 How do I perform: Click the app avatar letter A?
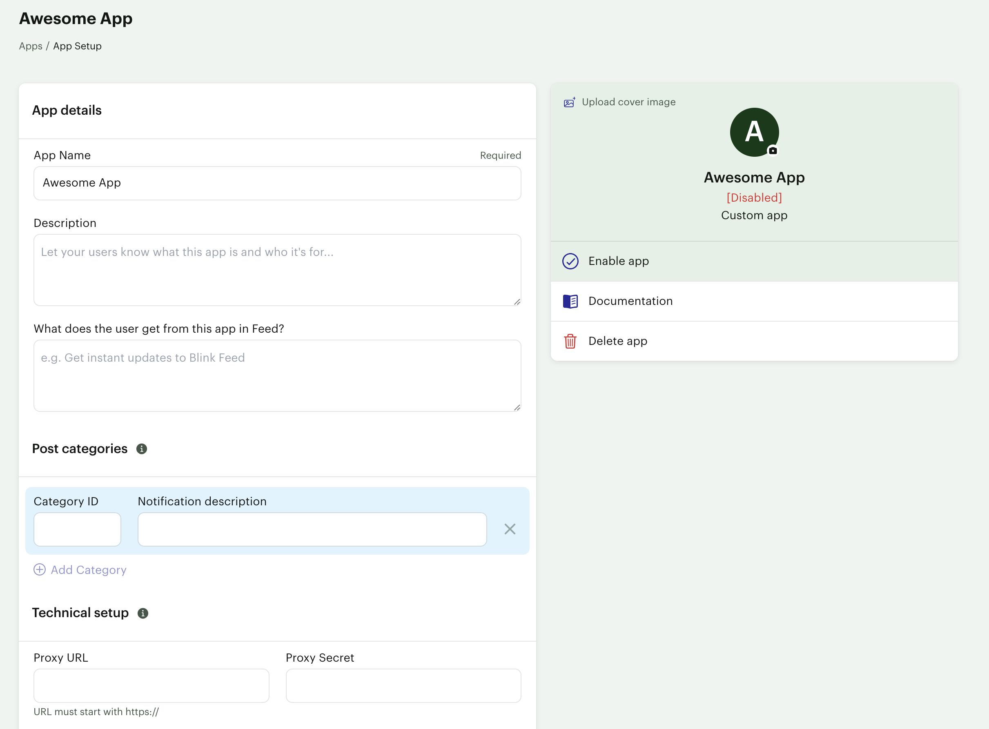(x=754, y=132)
